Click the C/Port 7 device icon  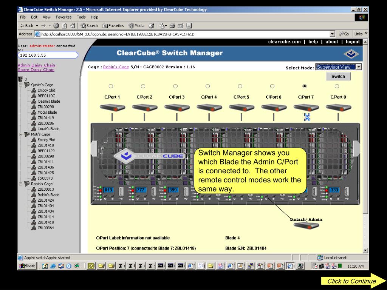[306, 108]
